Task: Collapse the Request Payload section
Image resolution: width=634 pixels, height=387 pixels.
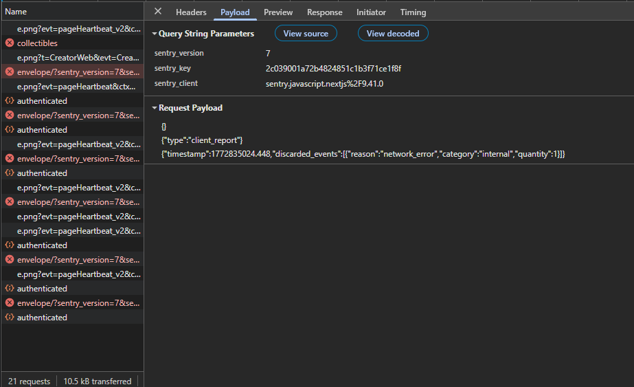Action: coord(155,108)
